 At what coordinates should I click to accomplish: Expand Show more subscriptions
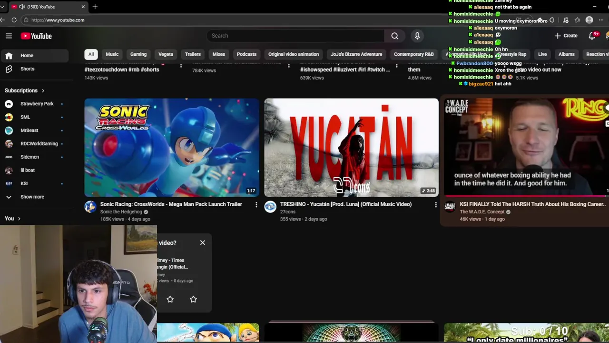coord(34,197)
